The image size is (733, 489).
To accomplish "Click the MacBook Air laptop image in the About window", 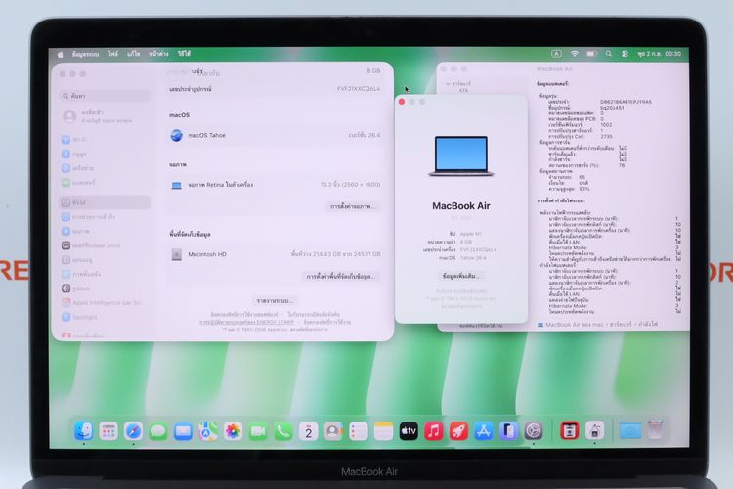I will (461, 156).
